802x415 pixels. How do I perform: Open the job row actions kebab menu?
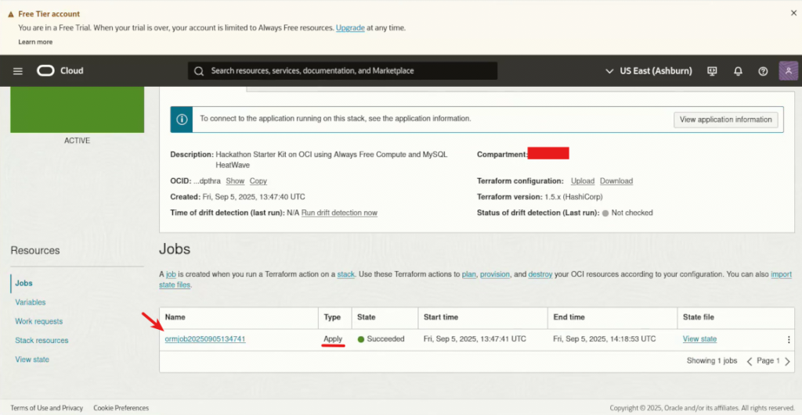[789, 339]
